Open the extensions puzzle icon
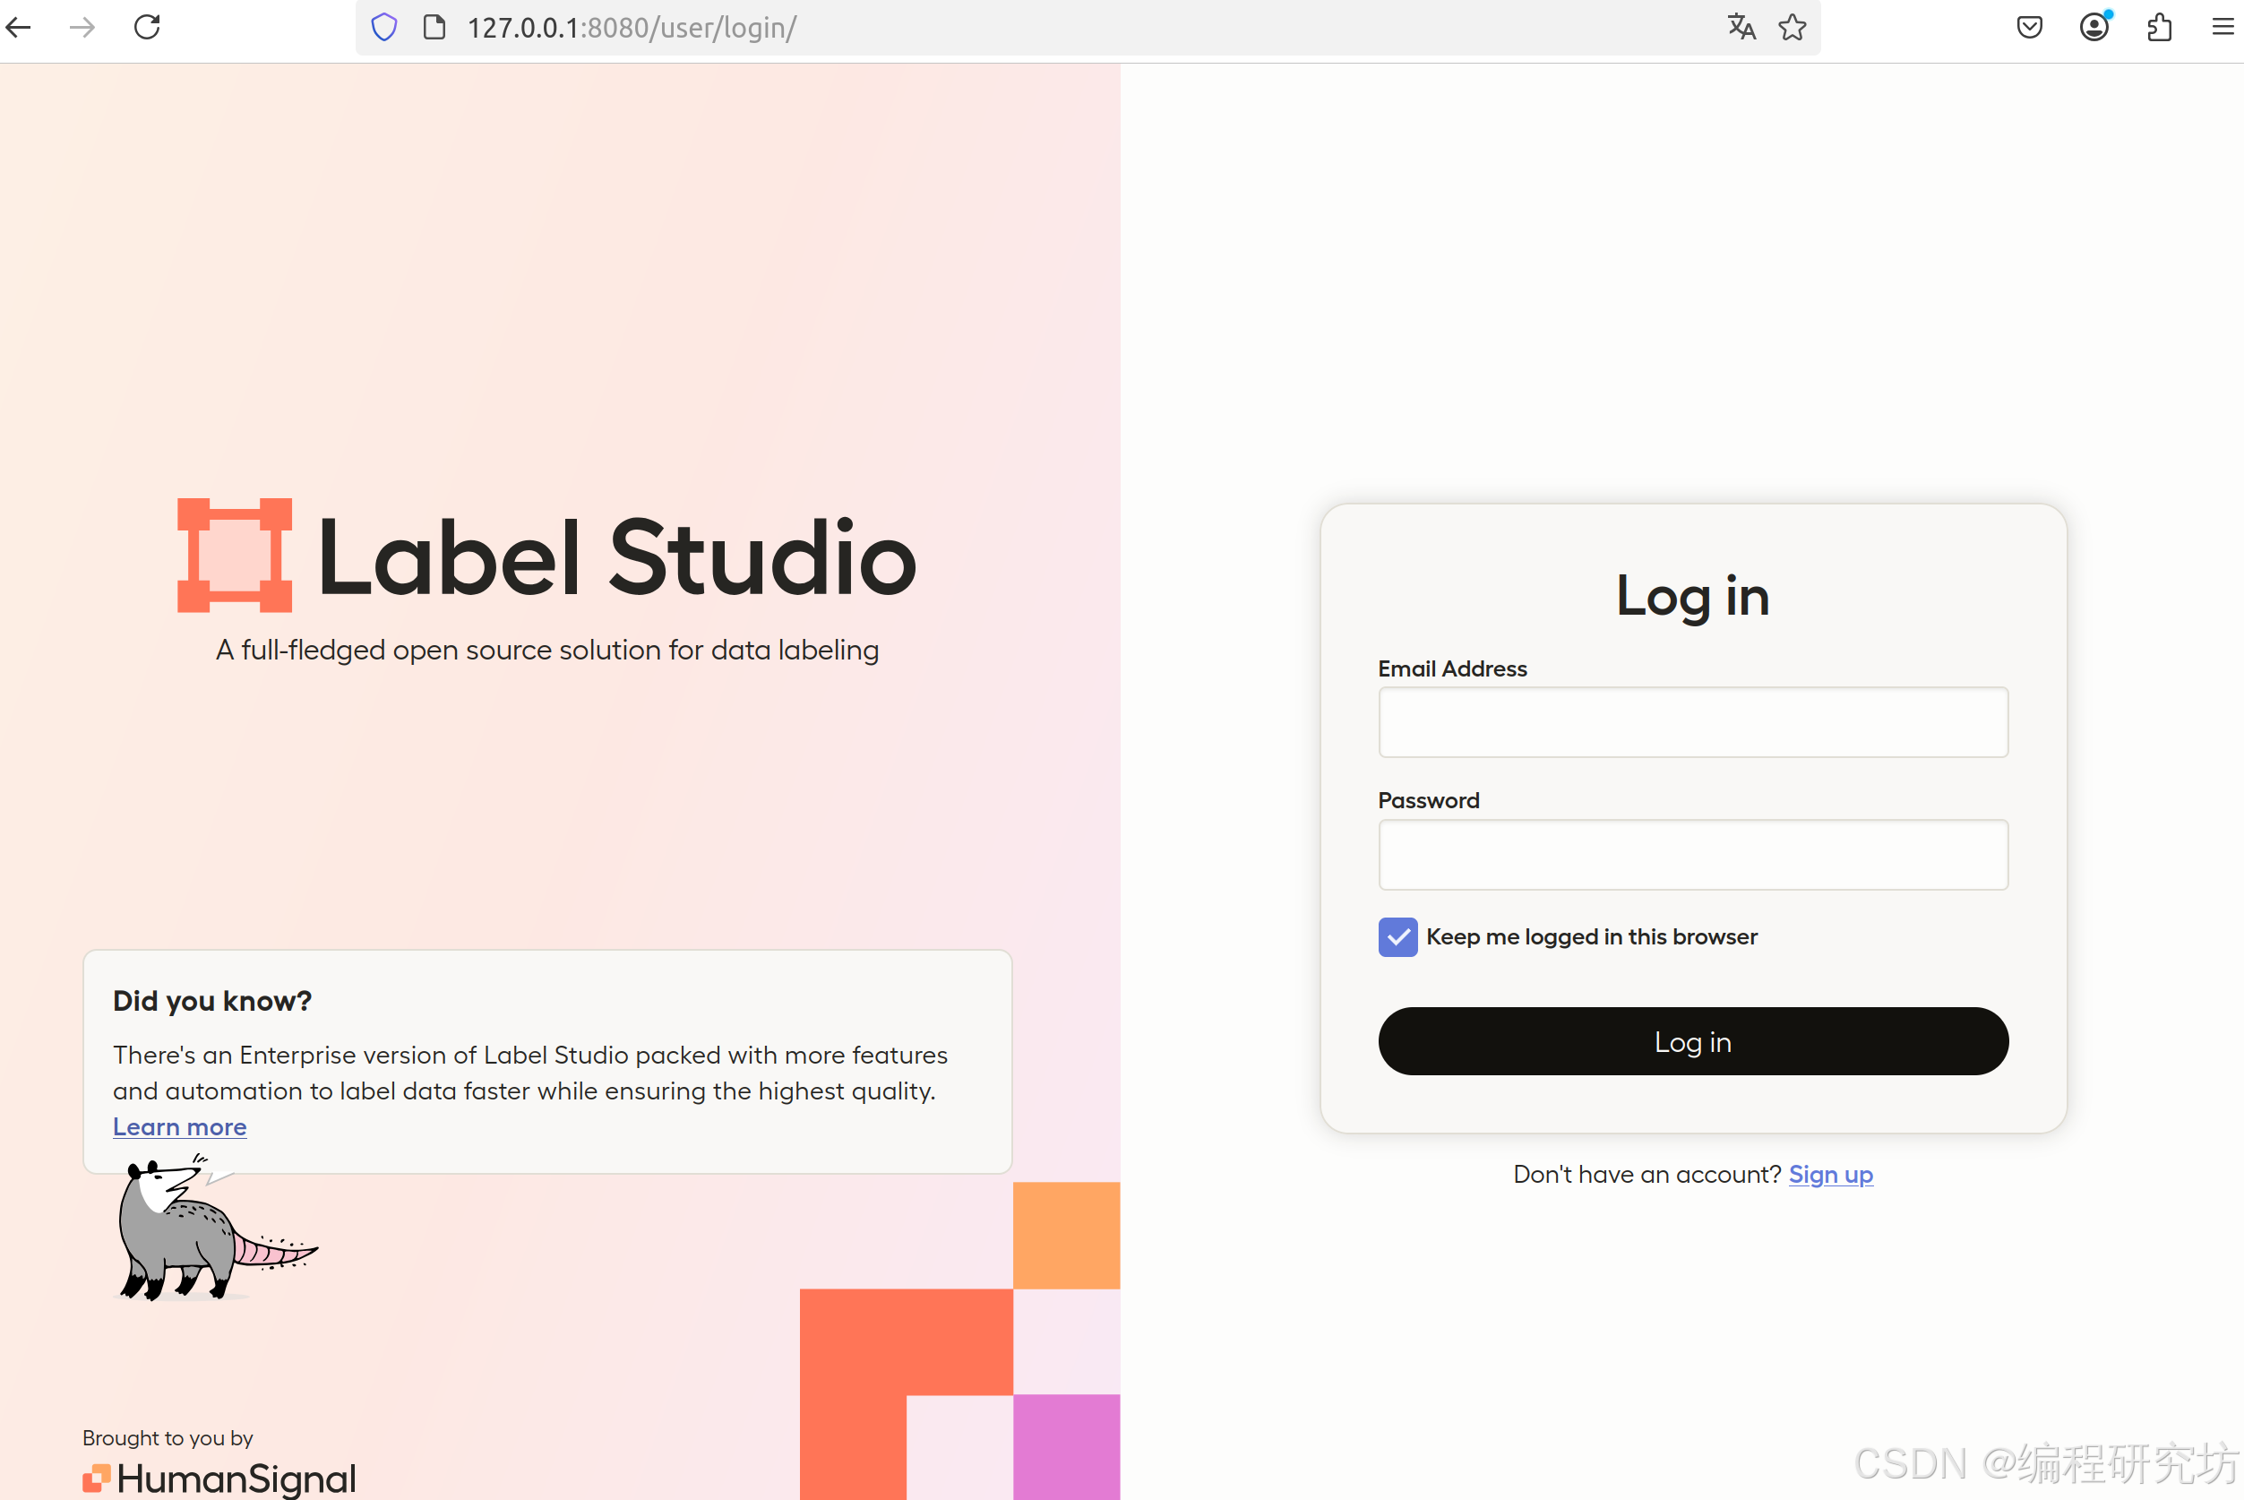This screenshot has height=1500, width=2244. coord(2159,27)
